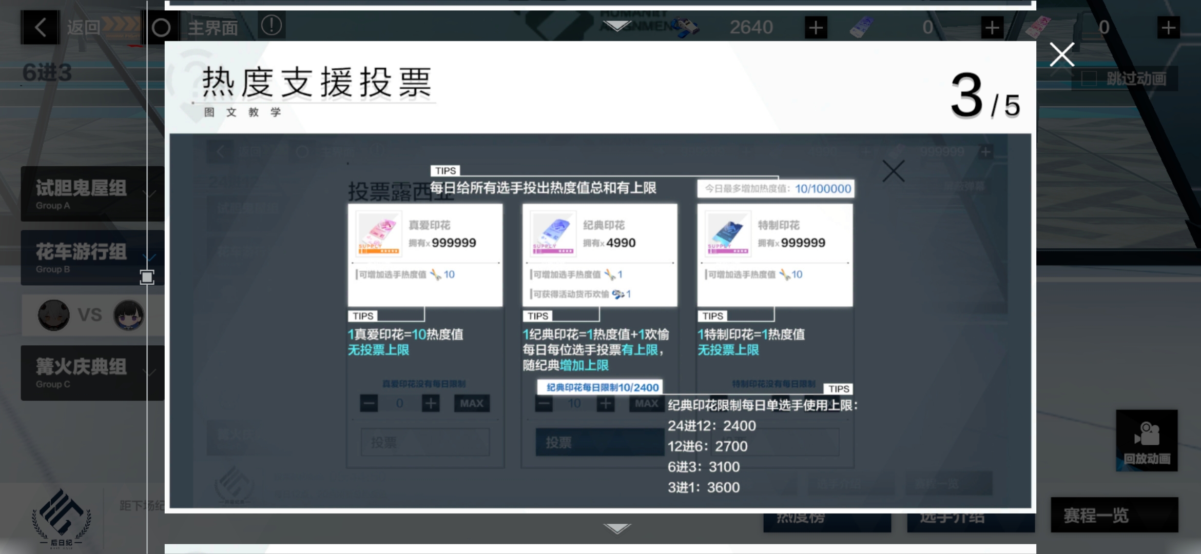Open the 选手介绍 tab
This screenshot has height=554, width=1201.
tap(970, 522)
